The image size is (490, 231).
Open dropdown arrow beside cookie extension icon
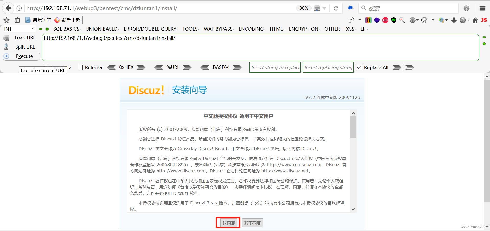tap(433, 20)
